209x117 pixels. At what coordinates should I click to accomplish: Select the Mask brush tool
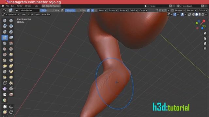pyautogui.click(x=5, y=94)
